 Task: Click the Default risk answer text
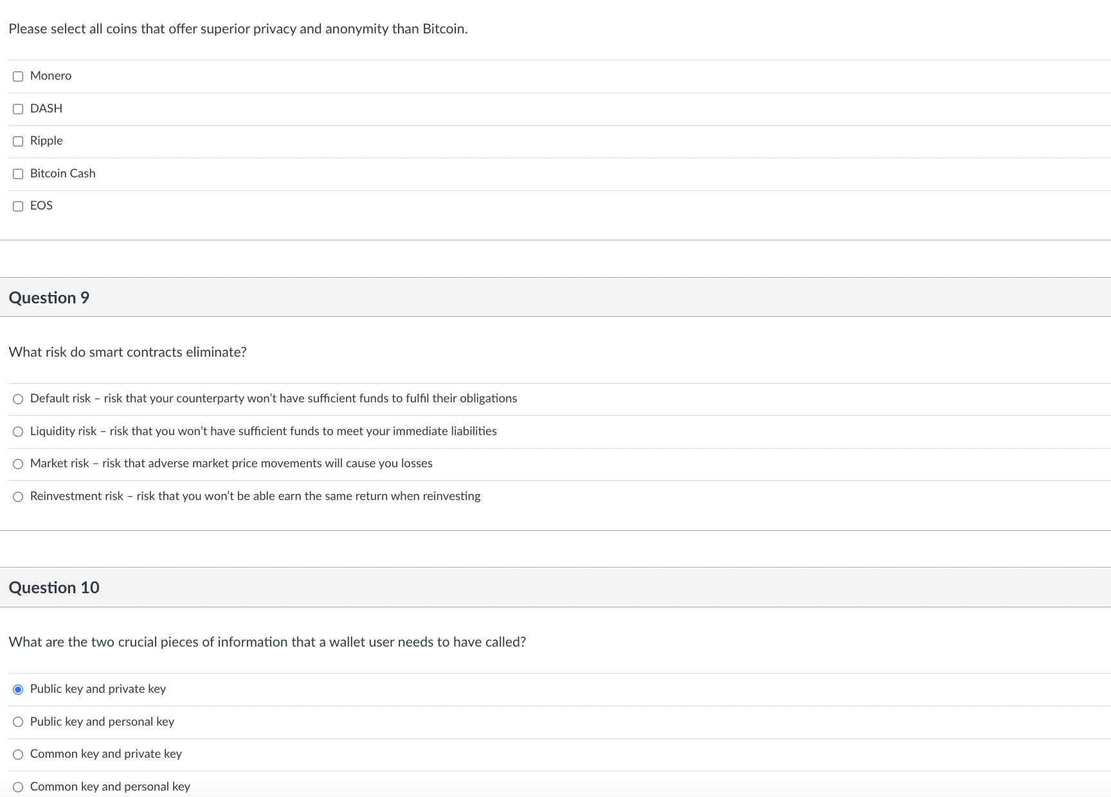pos(273,398)
